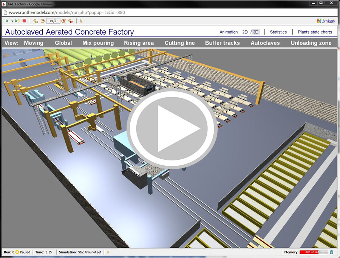Open the run options dropdown next to play
Viewport: 340px width, 258px height.
(x=12, y=21)
